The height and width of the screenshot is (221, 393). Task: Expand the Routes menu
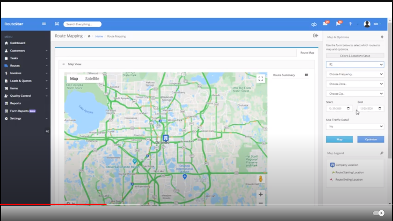(x=14, y=66)
